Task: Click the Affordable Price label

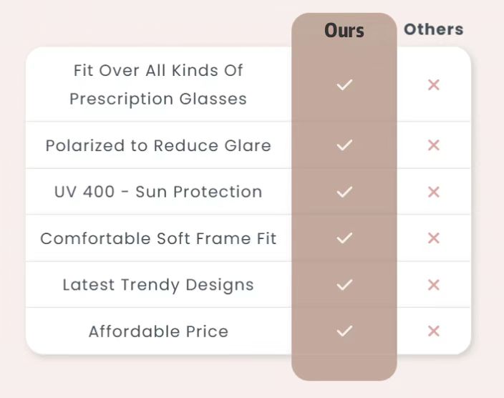Action: click(158, 331)
